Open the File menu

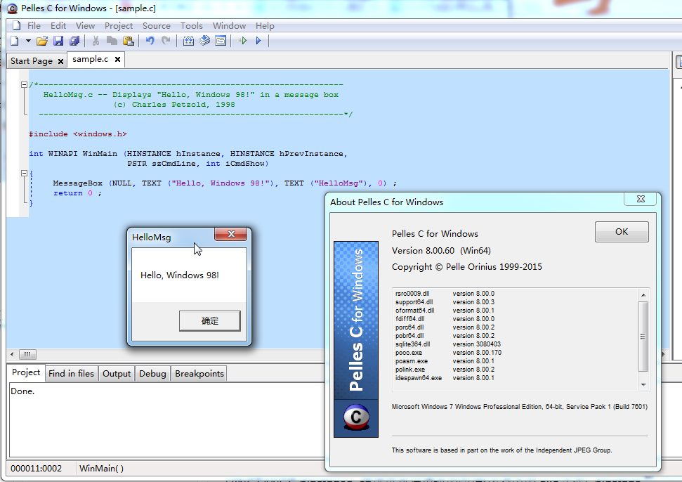(34, 26)
